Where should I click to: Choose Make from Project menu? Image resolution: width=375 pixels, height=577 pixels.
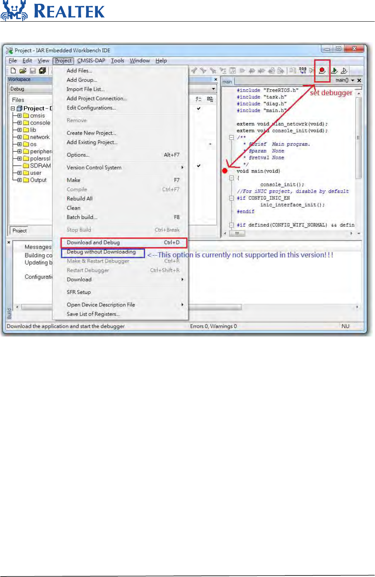point(120,180)
